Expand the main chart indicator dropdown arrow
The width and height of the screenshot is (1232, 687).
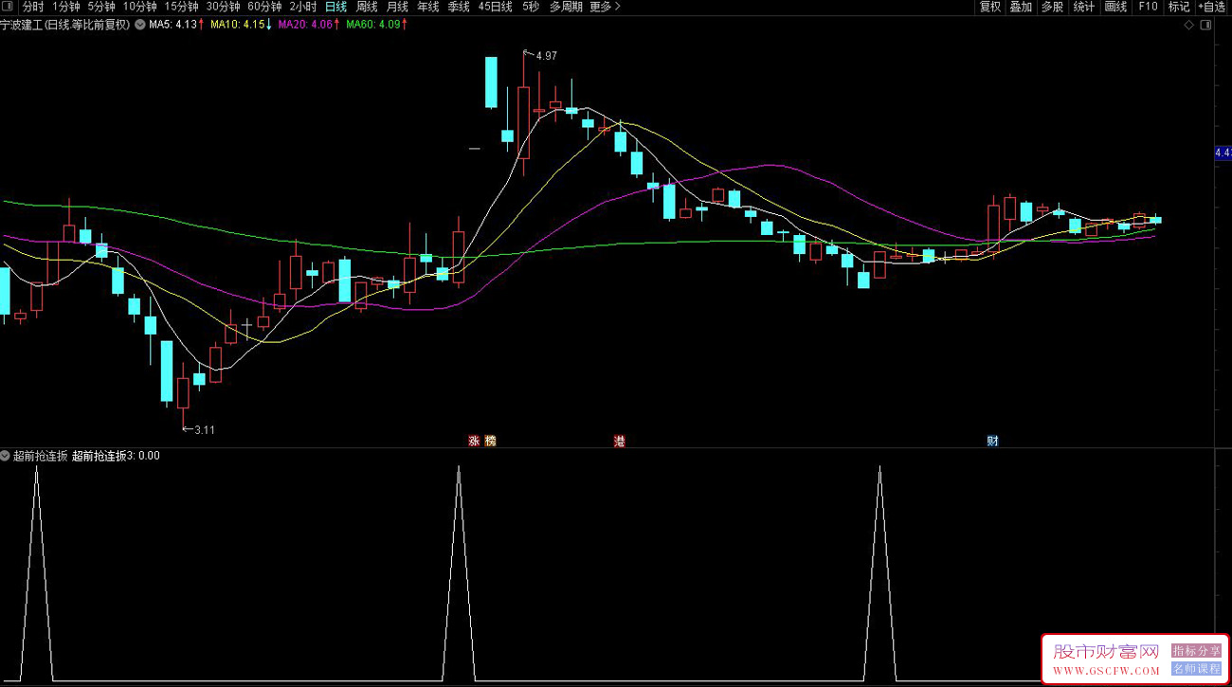coord(140,26)
